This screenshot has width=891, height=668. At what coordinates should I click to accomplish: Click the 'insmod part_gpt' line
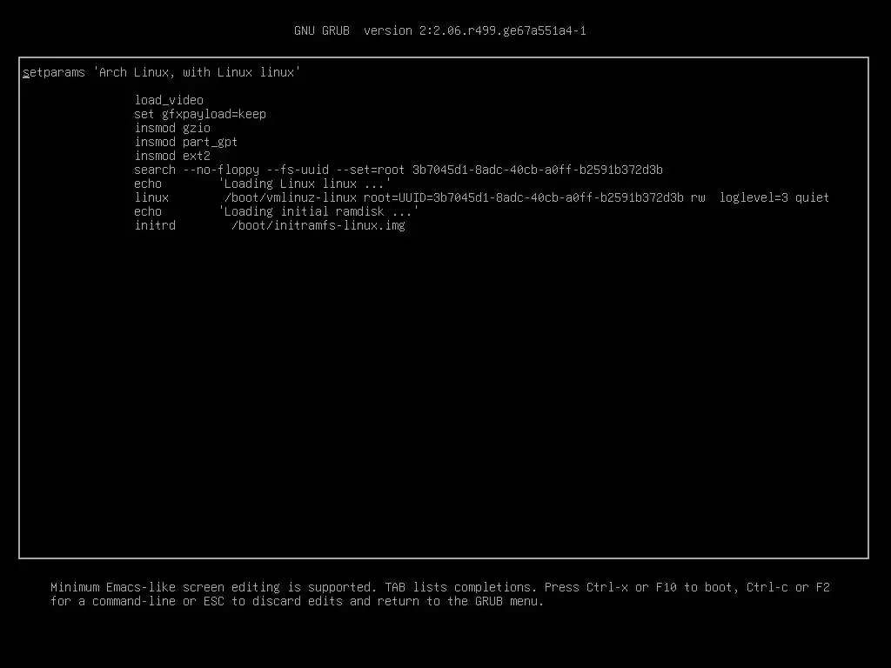coord(186,142)
